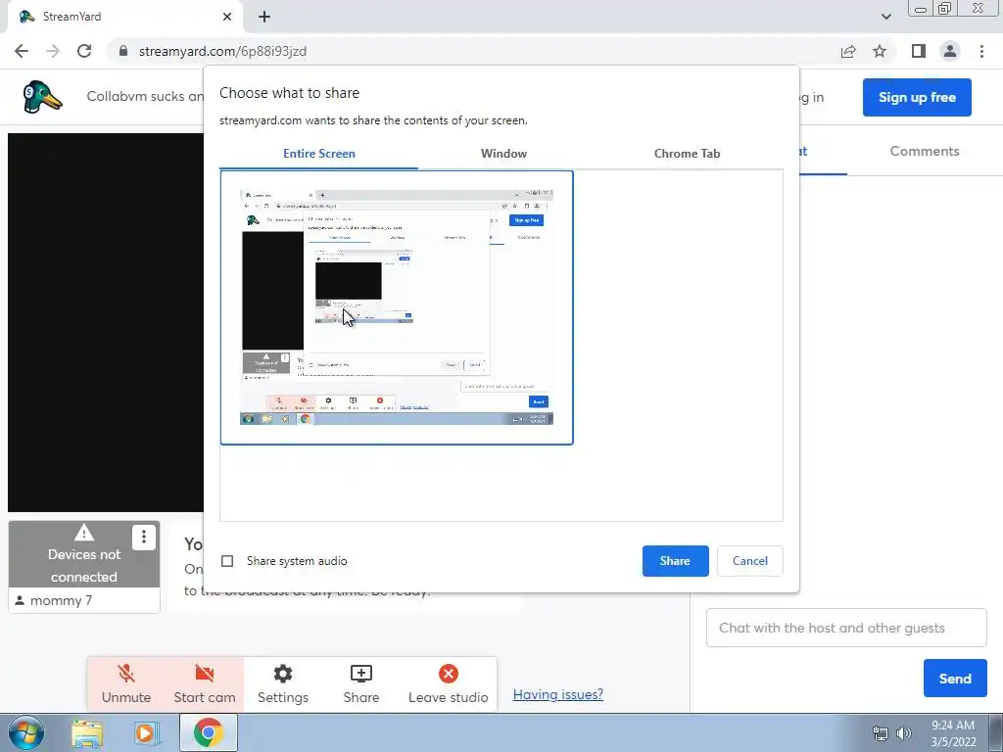This screenshot has width=1003, height=752.
Task: Open the studio Settings gear
Action: 283,683
